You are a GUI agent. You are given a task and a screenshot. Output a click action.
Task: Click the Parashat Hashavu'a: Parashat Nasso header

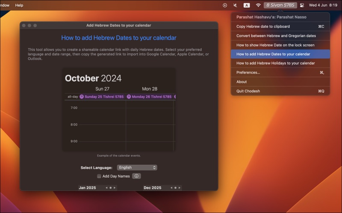[x=271, y=17]
